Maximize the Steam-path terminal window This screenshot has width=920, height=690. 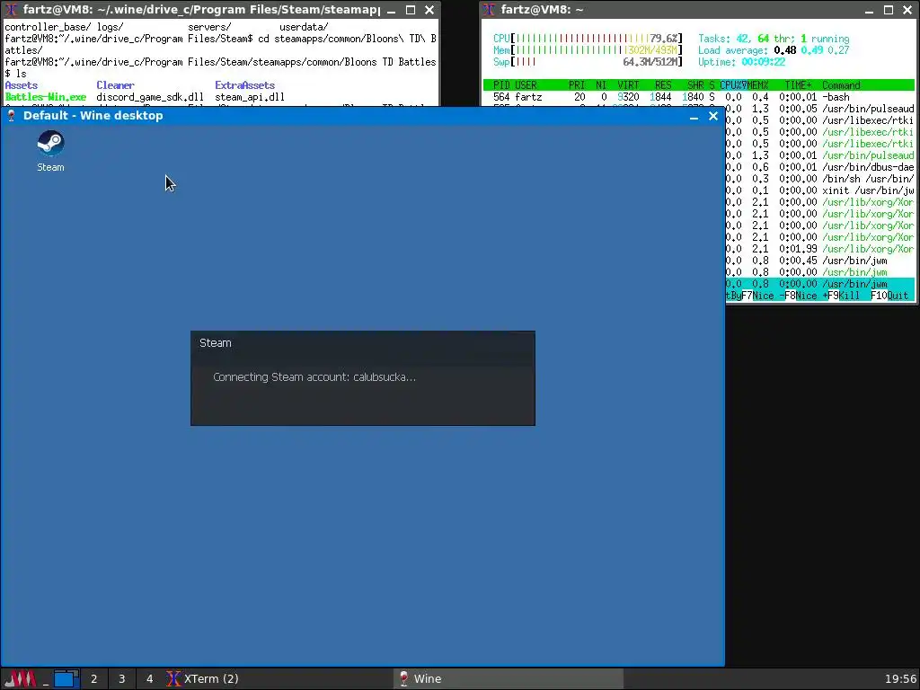411,10
